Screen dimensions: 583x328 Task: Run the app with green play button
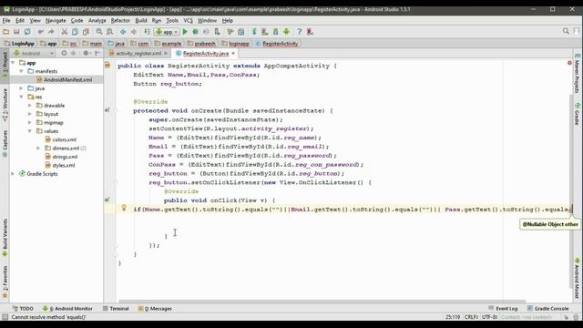(x=185, y=32)
